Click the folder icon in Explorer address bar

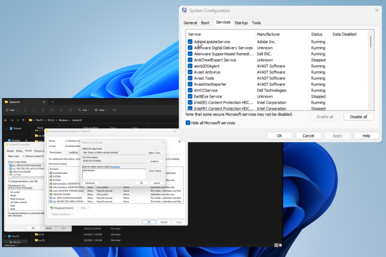(30, 120)
